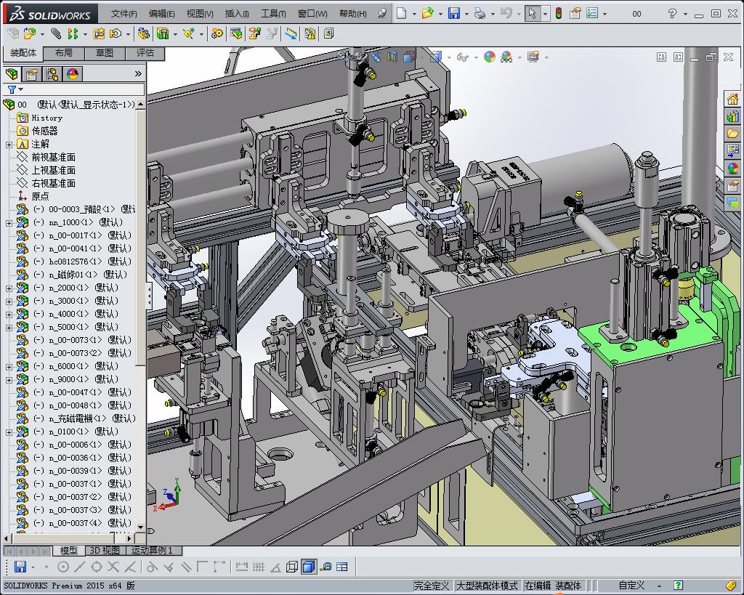Click the feature tree vertical scrollbar down arrow
The width and height of the screenshot is (744, 595).
click(x=140, y=527)
